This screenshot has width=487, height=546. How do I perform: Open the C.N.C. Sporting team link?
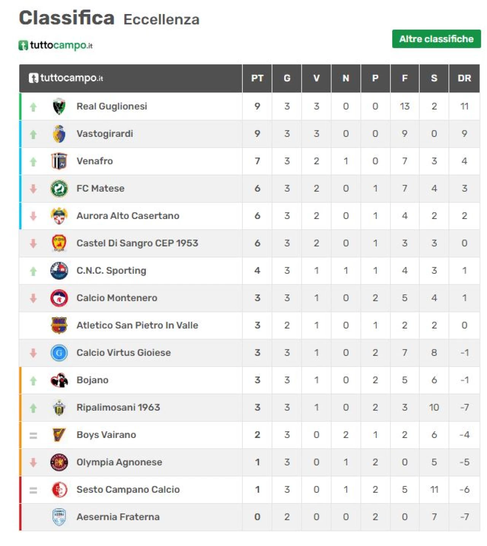(x=111, y=271)
